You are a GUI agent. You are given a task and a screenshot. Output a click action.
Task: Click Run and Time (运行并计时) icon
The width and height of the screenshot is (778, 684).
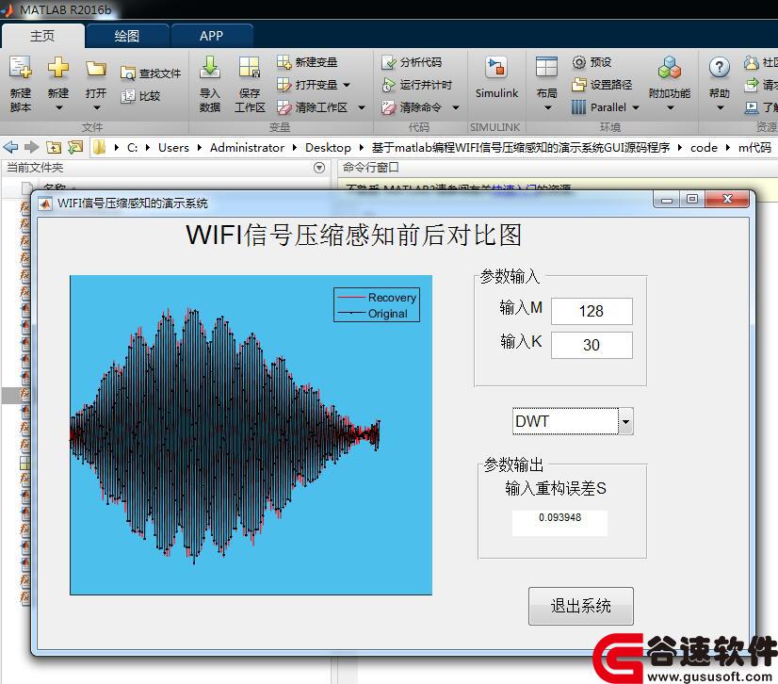[x=388, y=85]
